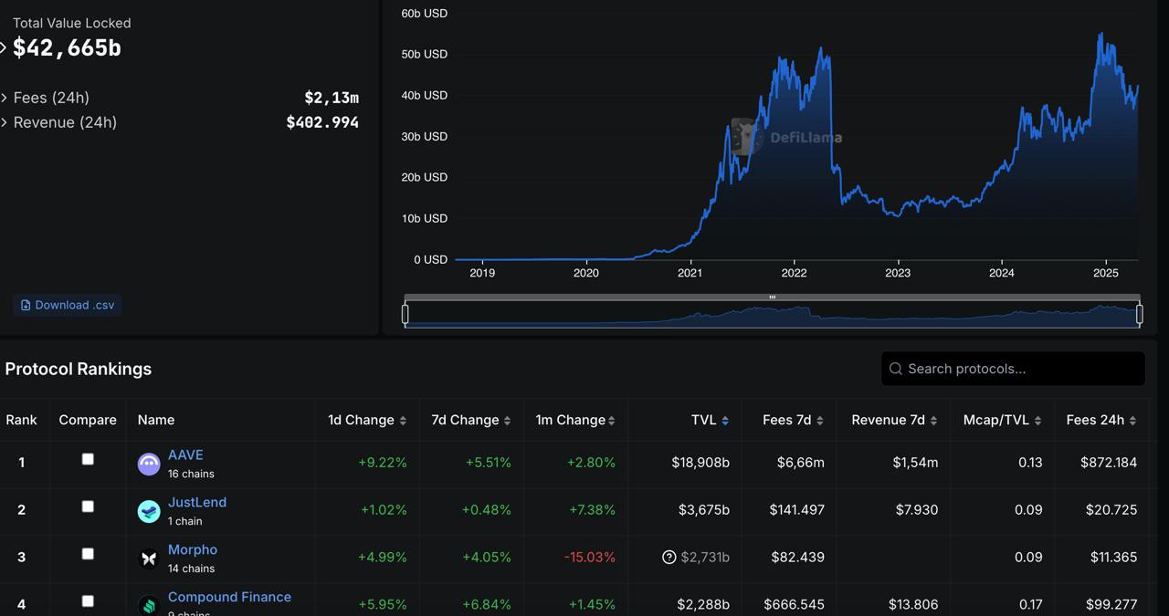Click Morpho's -15.03% monthly change
This screenshot has width=1169, height=616.
[590, 558]
